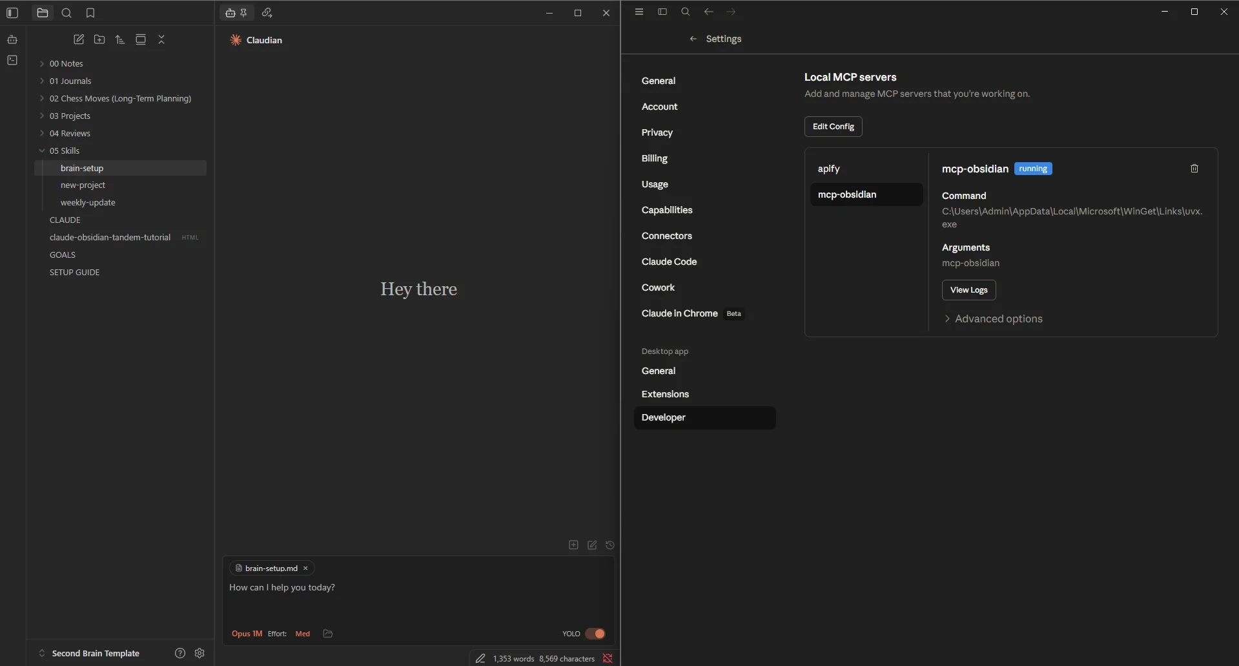Viewport: 1239px width, 666px height.
Task: Click the back arrow beside Settings
Action: tap(693, 39)
